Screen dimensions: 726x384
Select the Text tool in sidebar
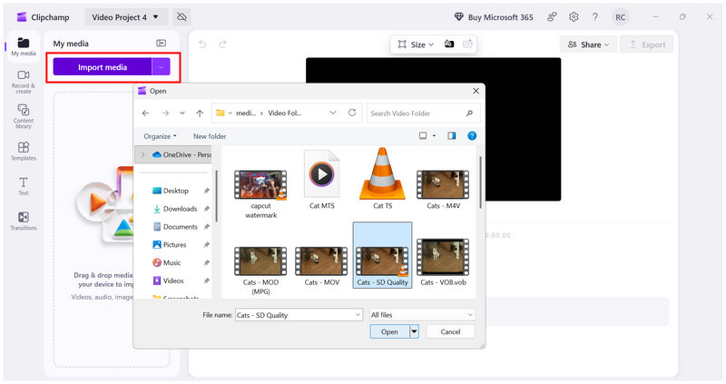24,186
